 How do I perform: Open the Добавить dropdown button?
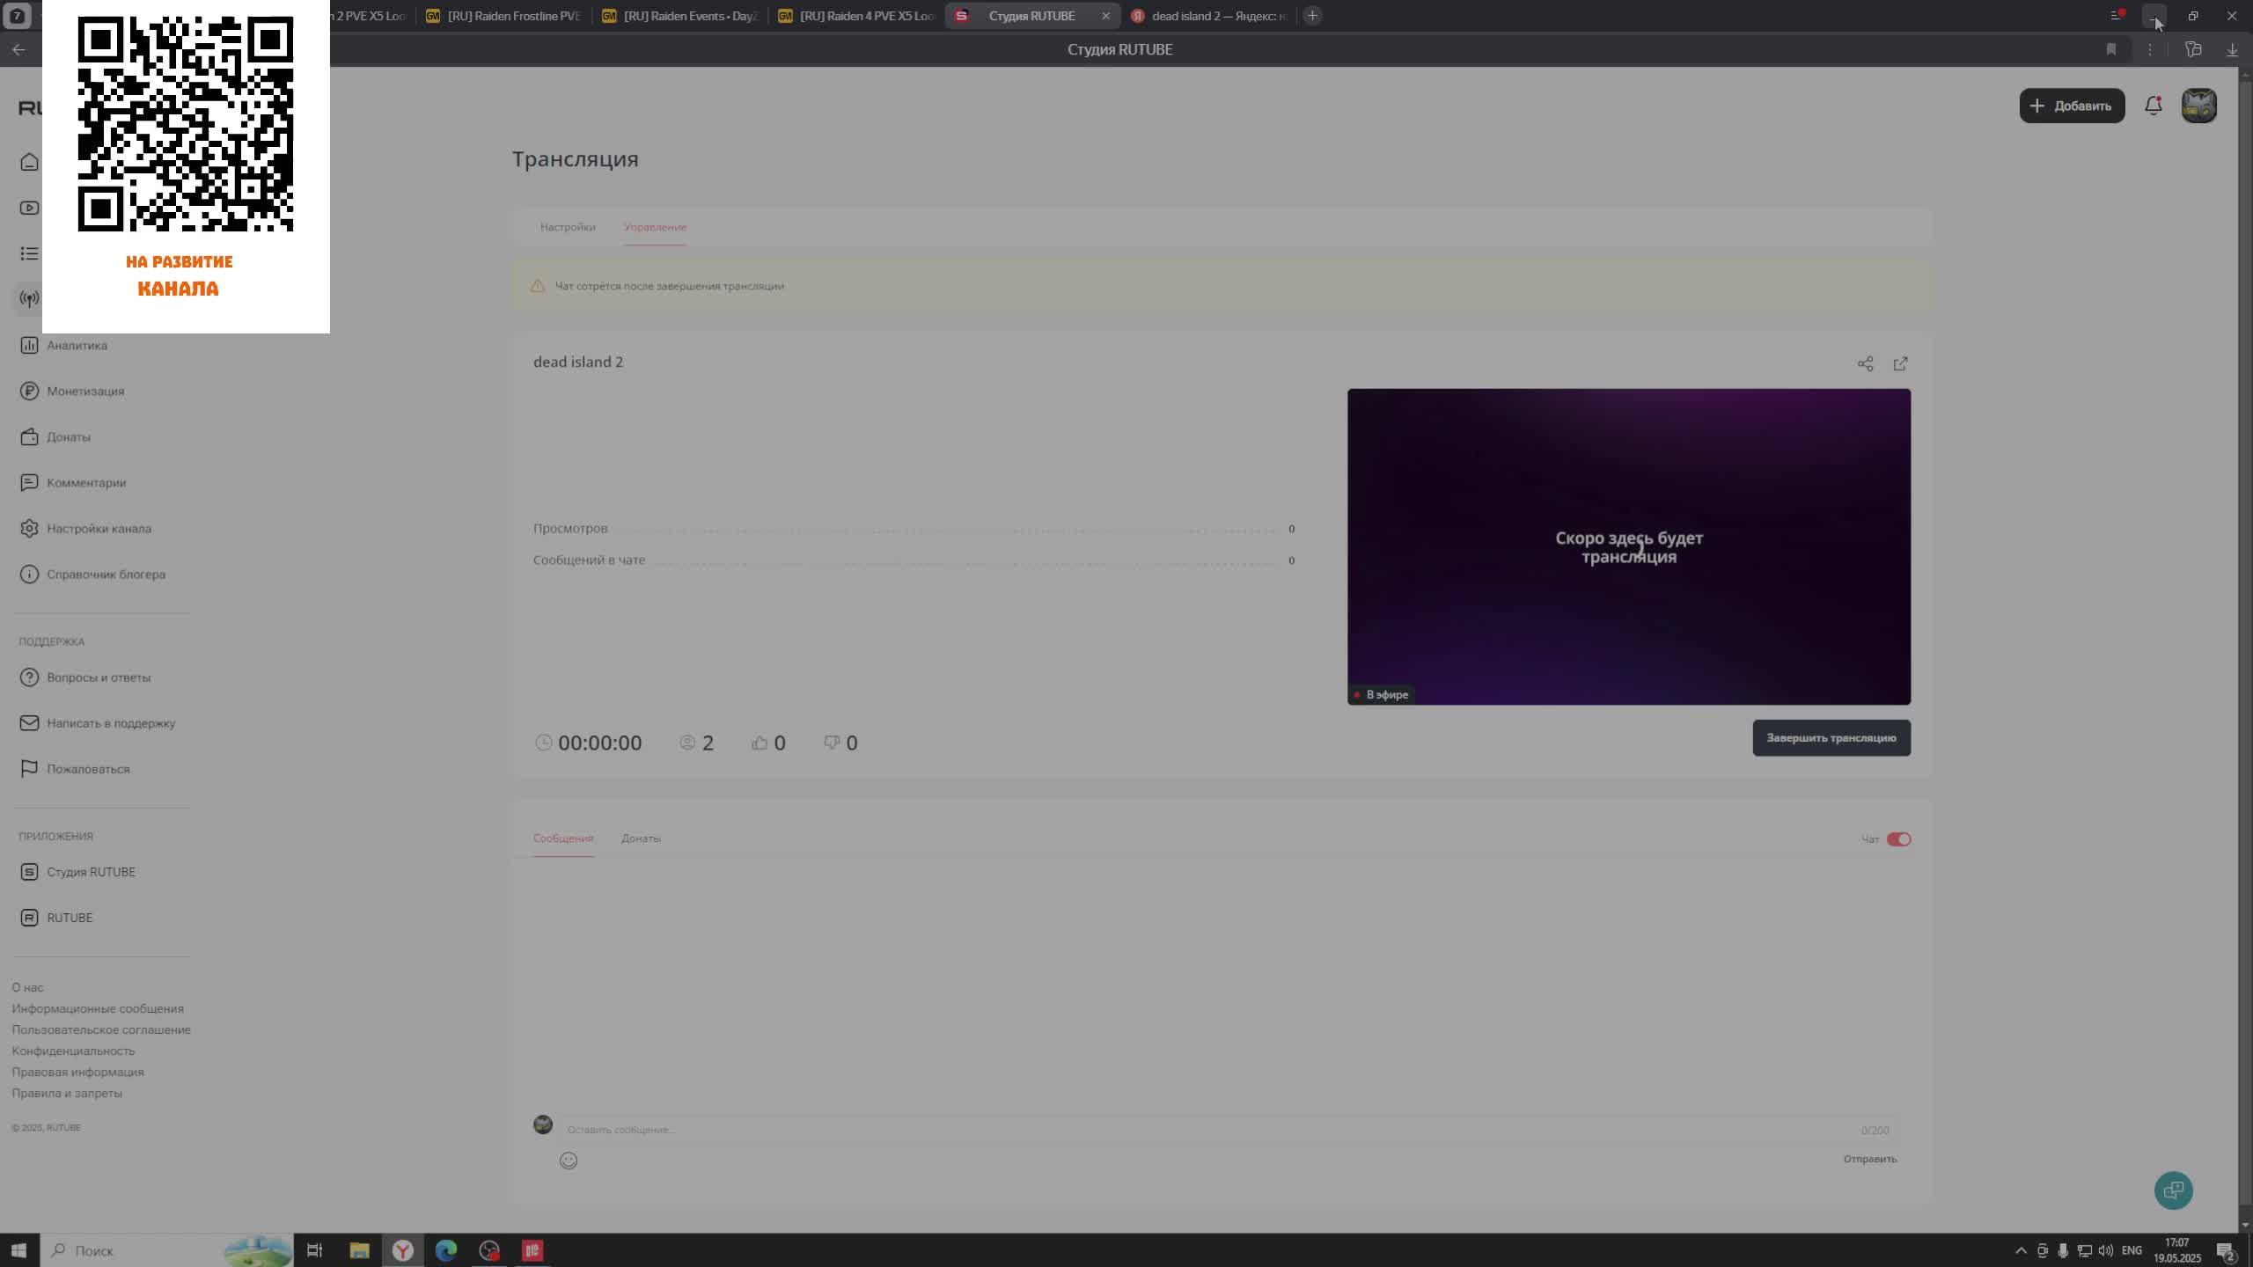[2072, 106]
